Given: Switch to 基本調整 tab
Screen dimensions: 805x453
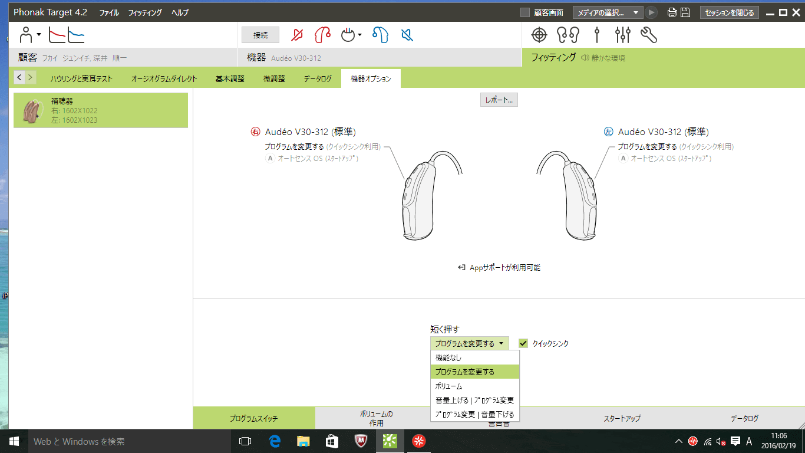Looking at the screenshot, I should click(x=230, y=78).
